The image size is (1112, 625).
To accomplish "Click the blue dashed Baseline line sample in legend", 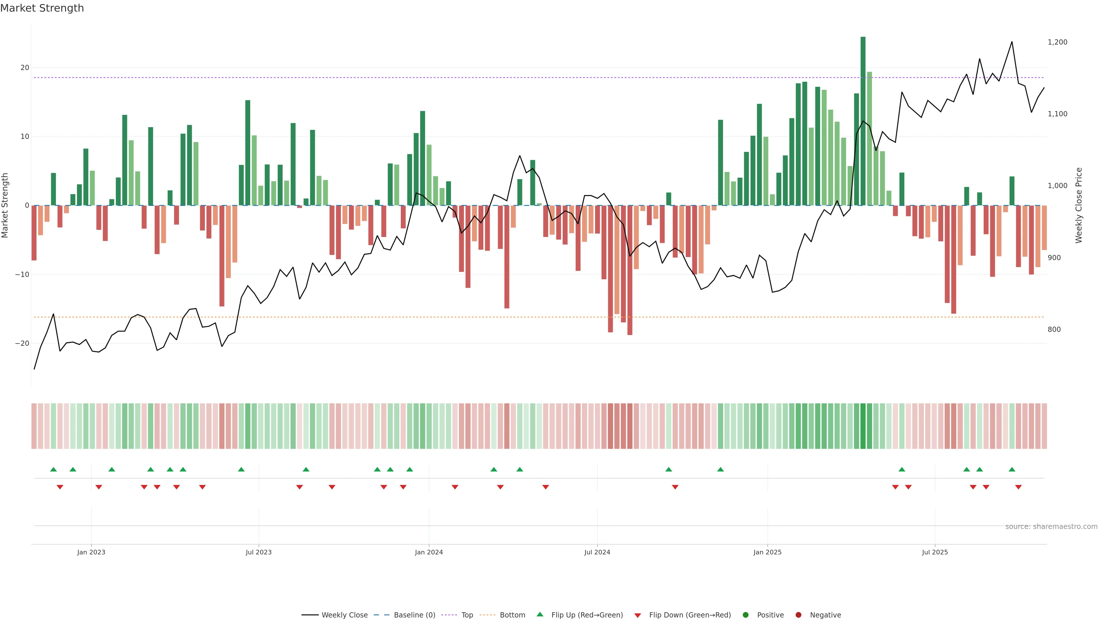I will [x=381, y=615].
